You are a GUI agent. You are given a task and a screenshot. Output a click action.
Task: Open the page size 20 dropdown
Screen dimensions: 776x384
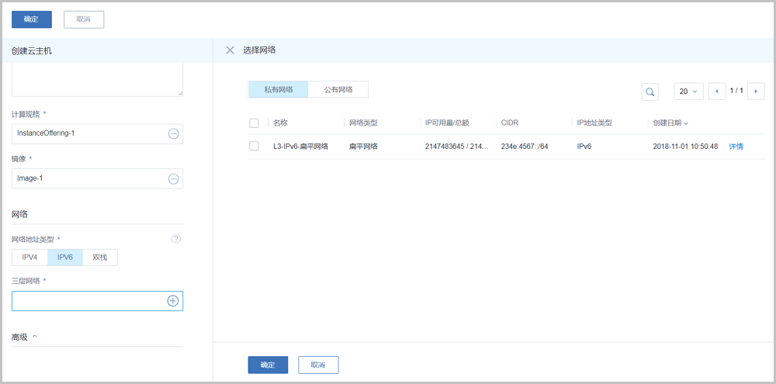688,92
